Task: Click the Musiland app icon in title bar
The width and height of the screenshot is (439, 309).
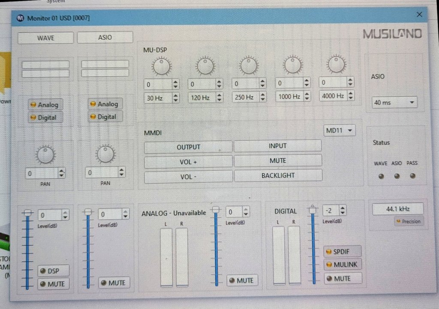Action: [x=21, y=18]
